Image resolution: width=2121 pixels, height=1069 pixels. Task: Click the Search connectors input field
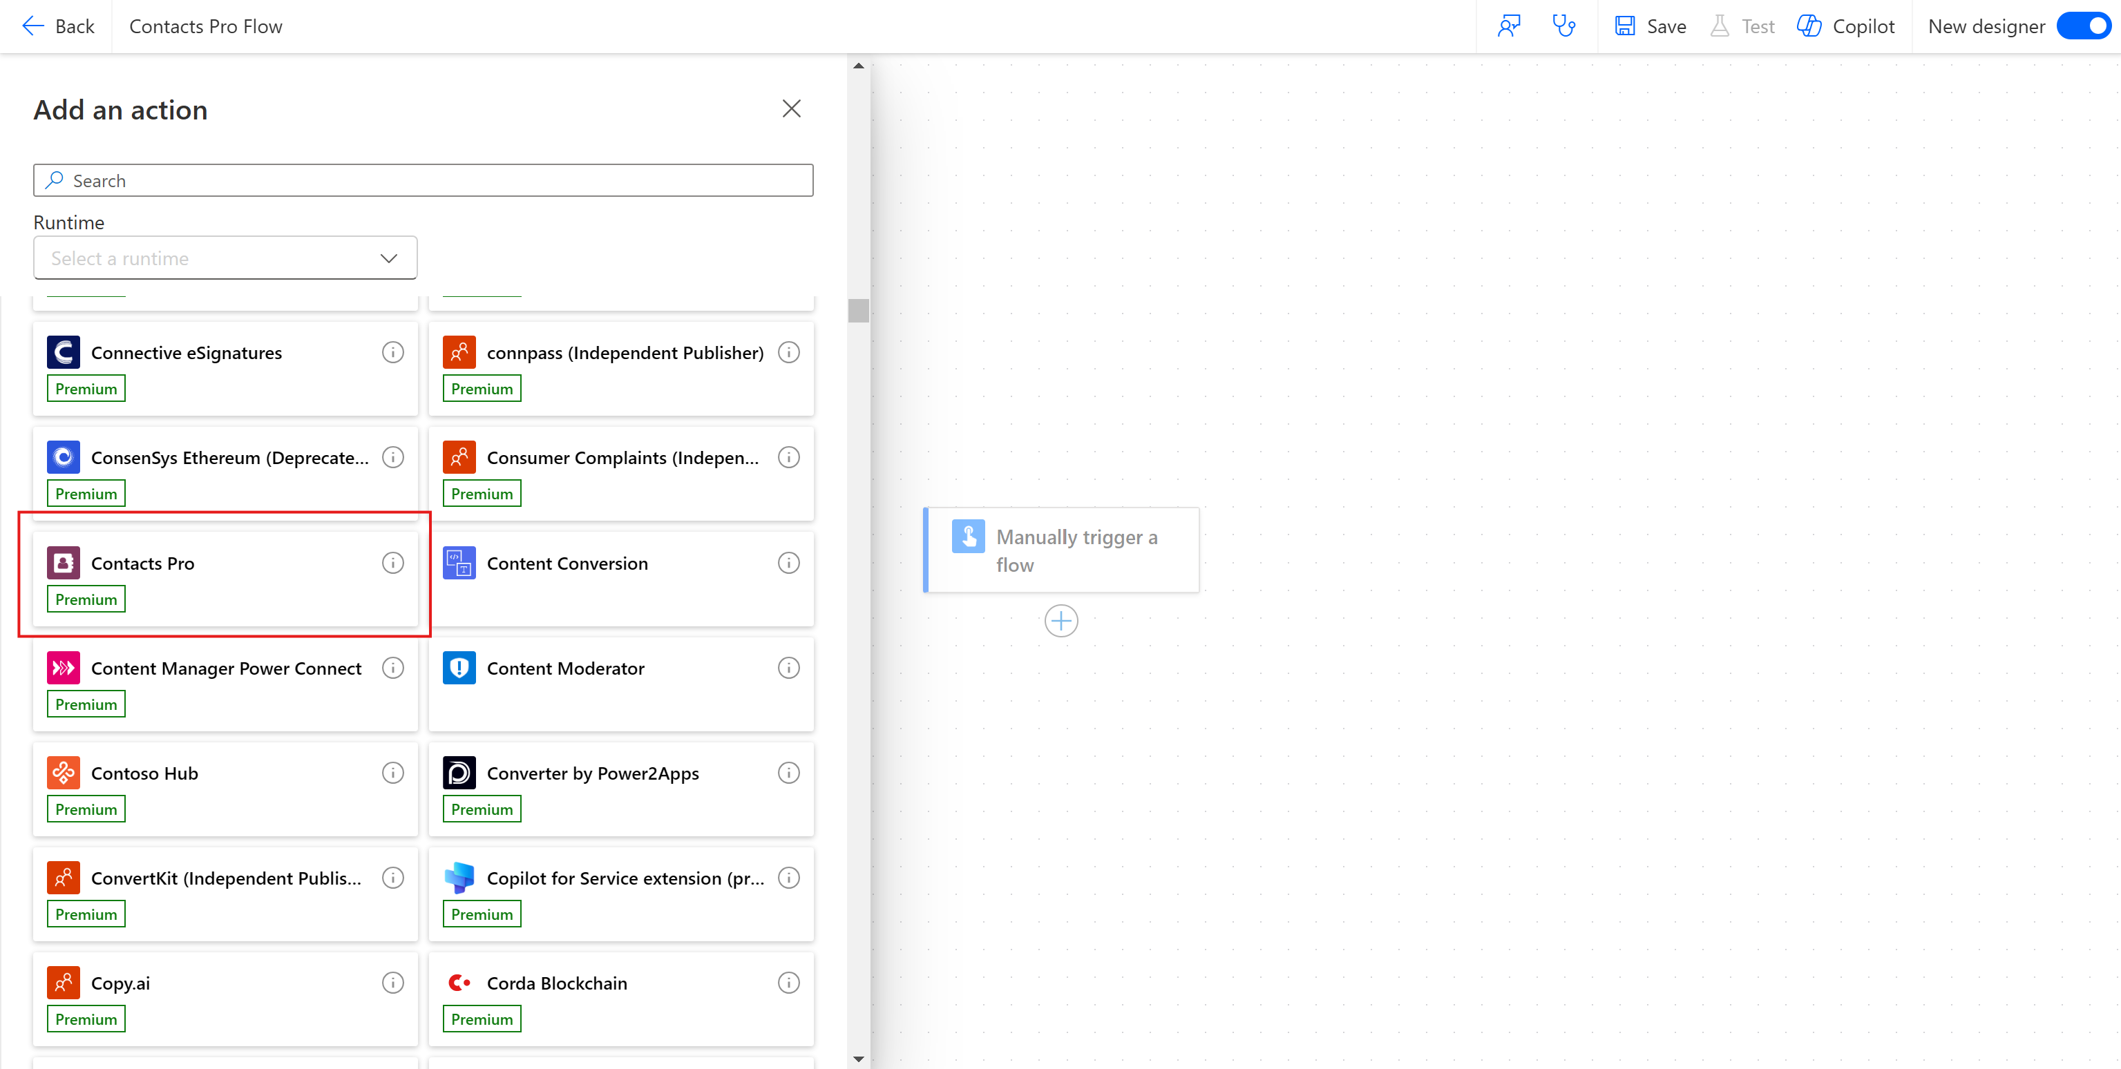click(424, 180)
